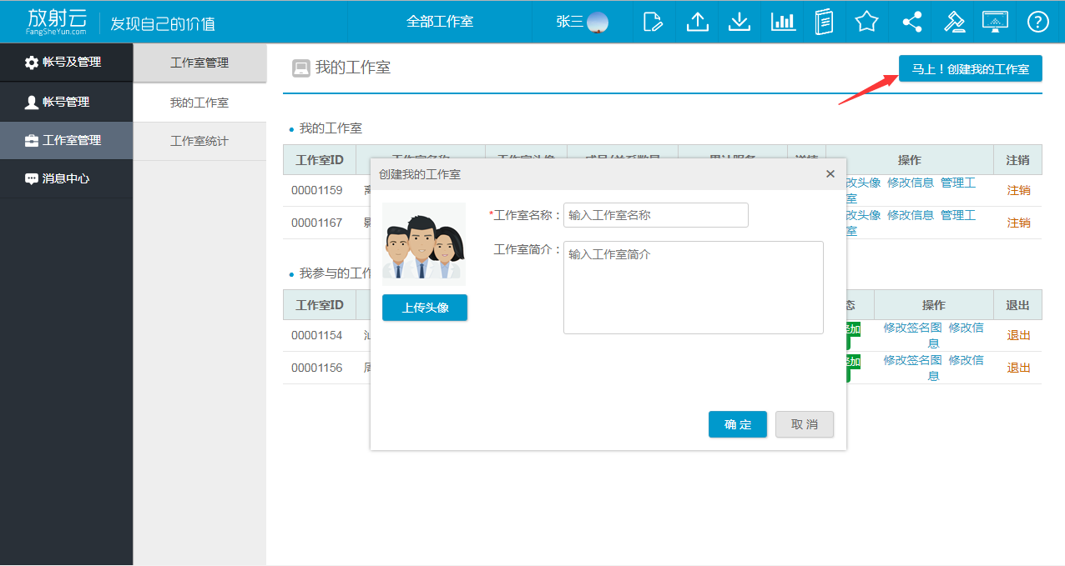The image size is (1065, 566).
Task: Click the book document icon in header
Action: (824, 22)
